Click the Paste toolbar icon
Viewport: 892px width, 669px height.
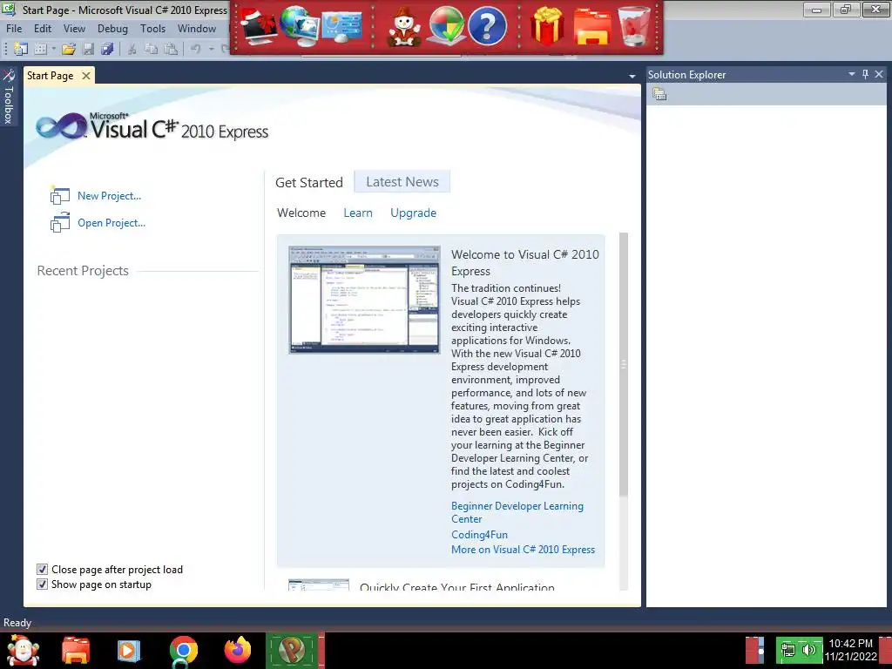(171, 49)
